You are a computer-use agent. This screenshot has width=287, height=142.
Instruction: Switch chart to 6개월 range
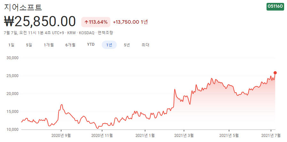click(70, 45)
